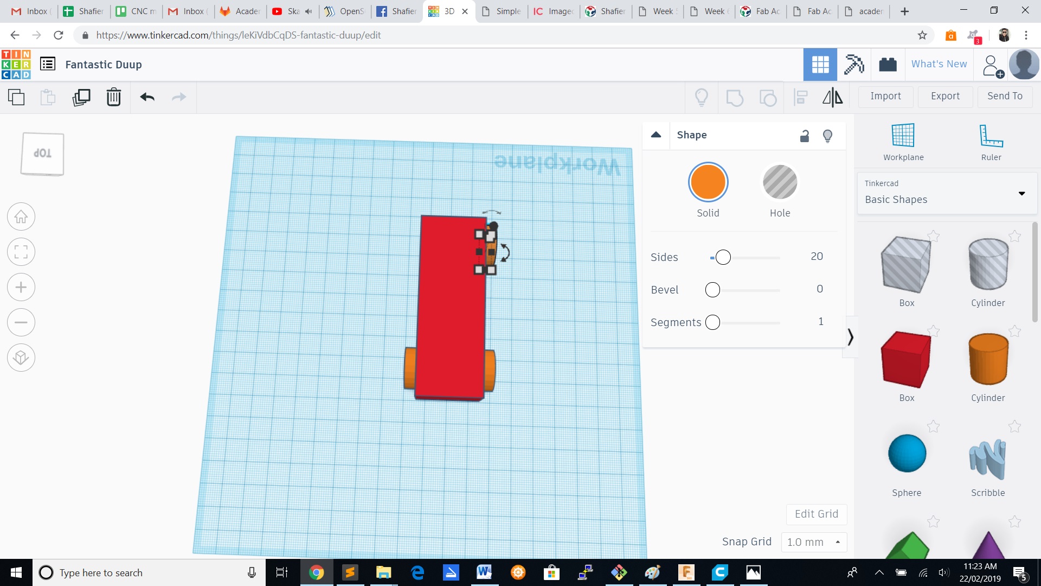Click the Undo arrow
This screenshot has width=1041, height=586.
click(x=147, y=97)
